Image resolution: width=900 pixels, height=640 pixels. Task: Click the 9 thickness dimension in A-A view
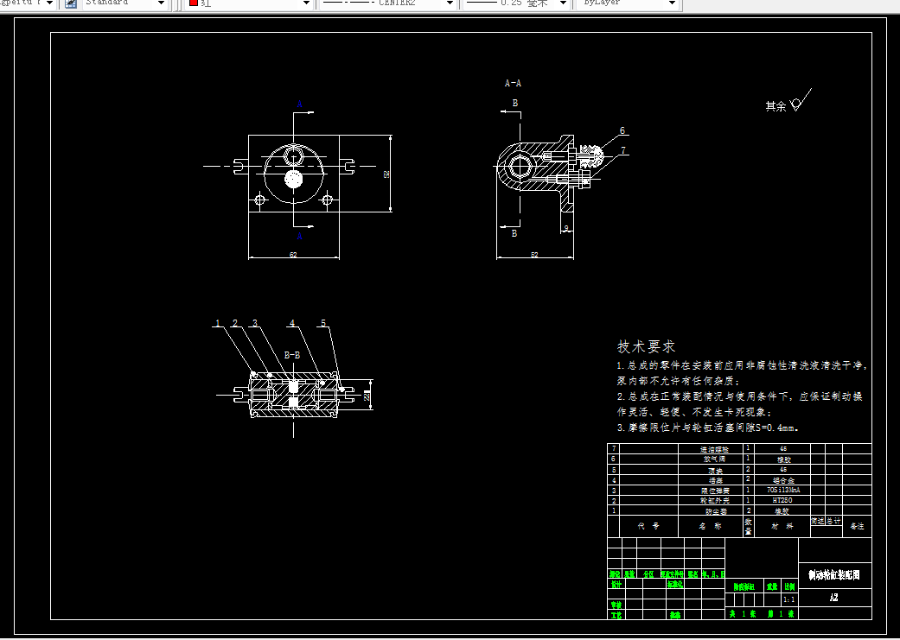(566, 228)
